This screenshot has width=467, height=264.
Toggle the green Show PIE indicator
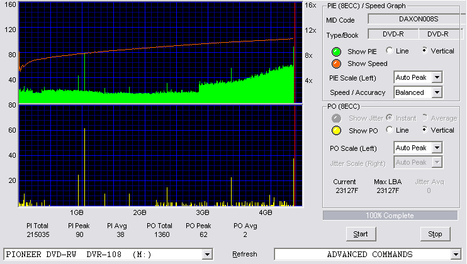336,52
